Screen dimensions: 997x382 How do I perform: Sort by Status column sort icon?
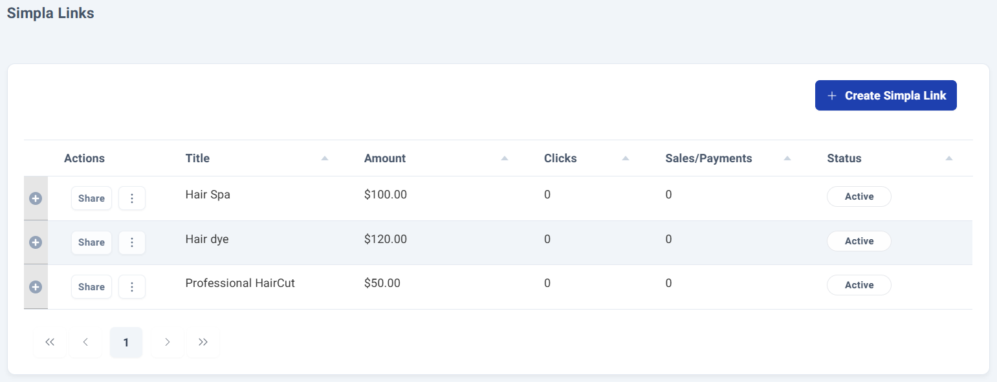(949, 158)
